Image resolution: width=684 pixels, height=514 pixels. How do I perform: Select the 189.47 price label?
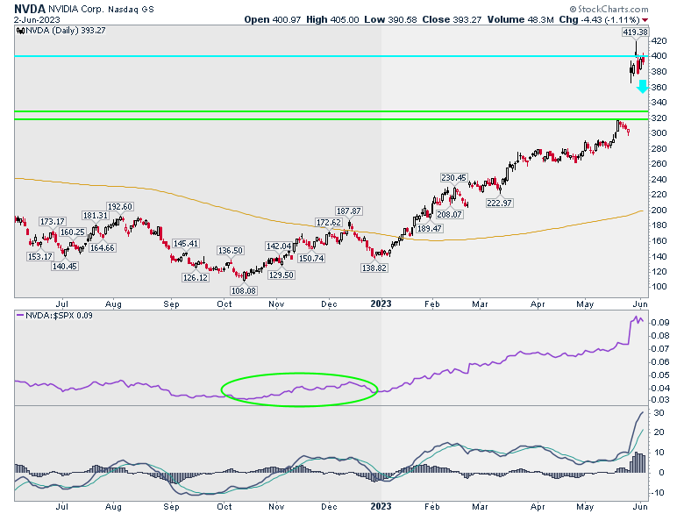pyautogui.click(x=429, y=228)
